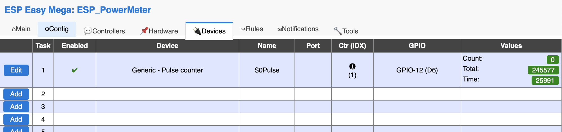Click the GPIO-12 (D6) cell
This screenshot has height=132, width=562.
(417, 70)
